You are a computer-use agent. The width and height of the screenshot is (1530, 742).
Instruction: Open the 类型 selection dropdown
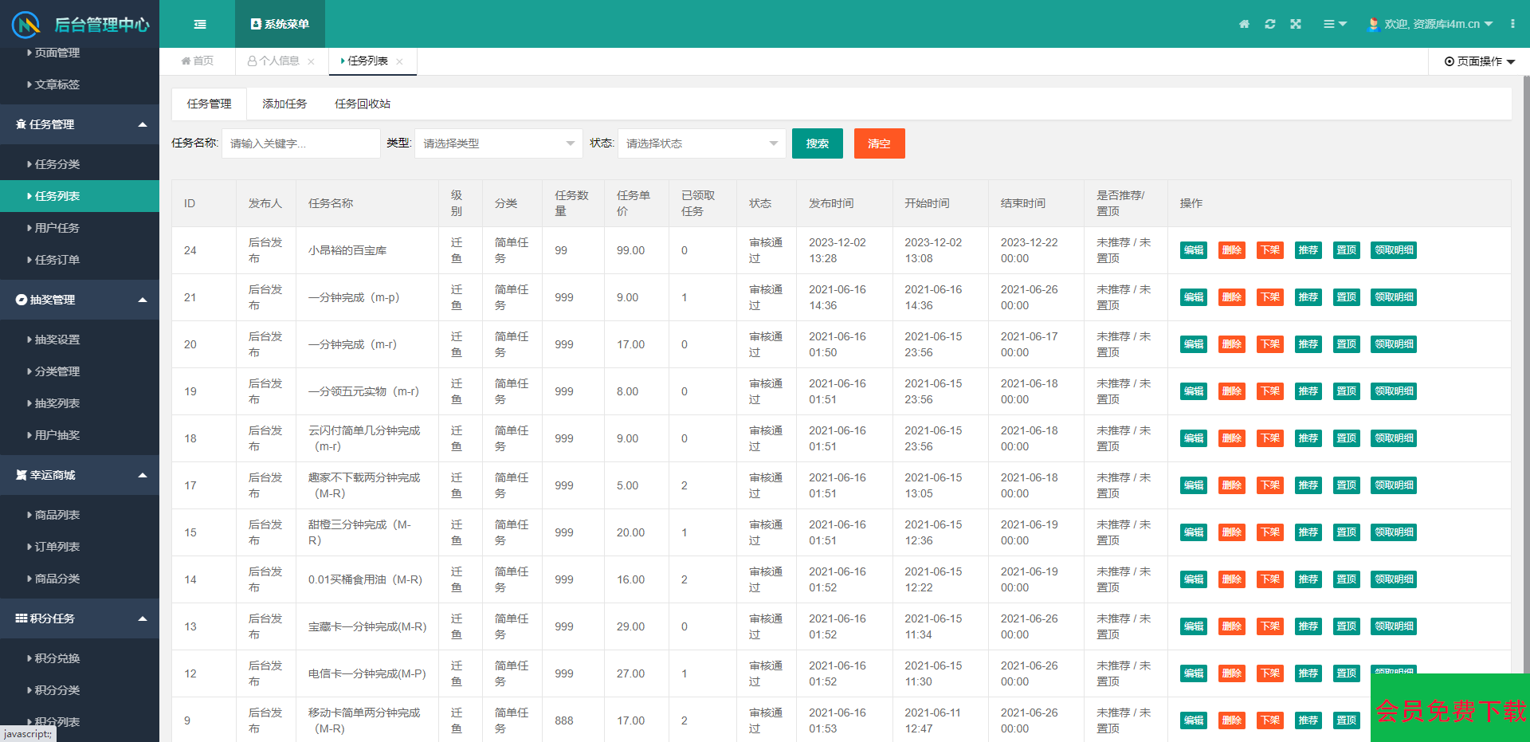[498, 143]
